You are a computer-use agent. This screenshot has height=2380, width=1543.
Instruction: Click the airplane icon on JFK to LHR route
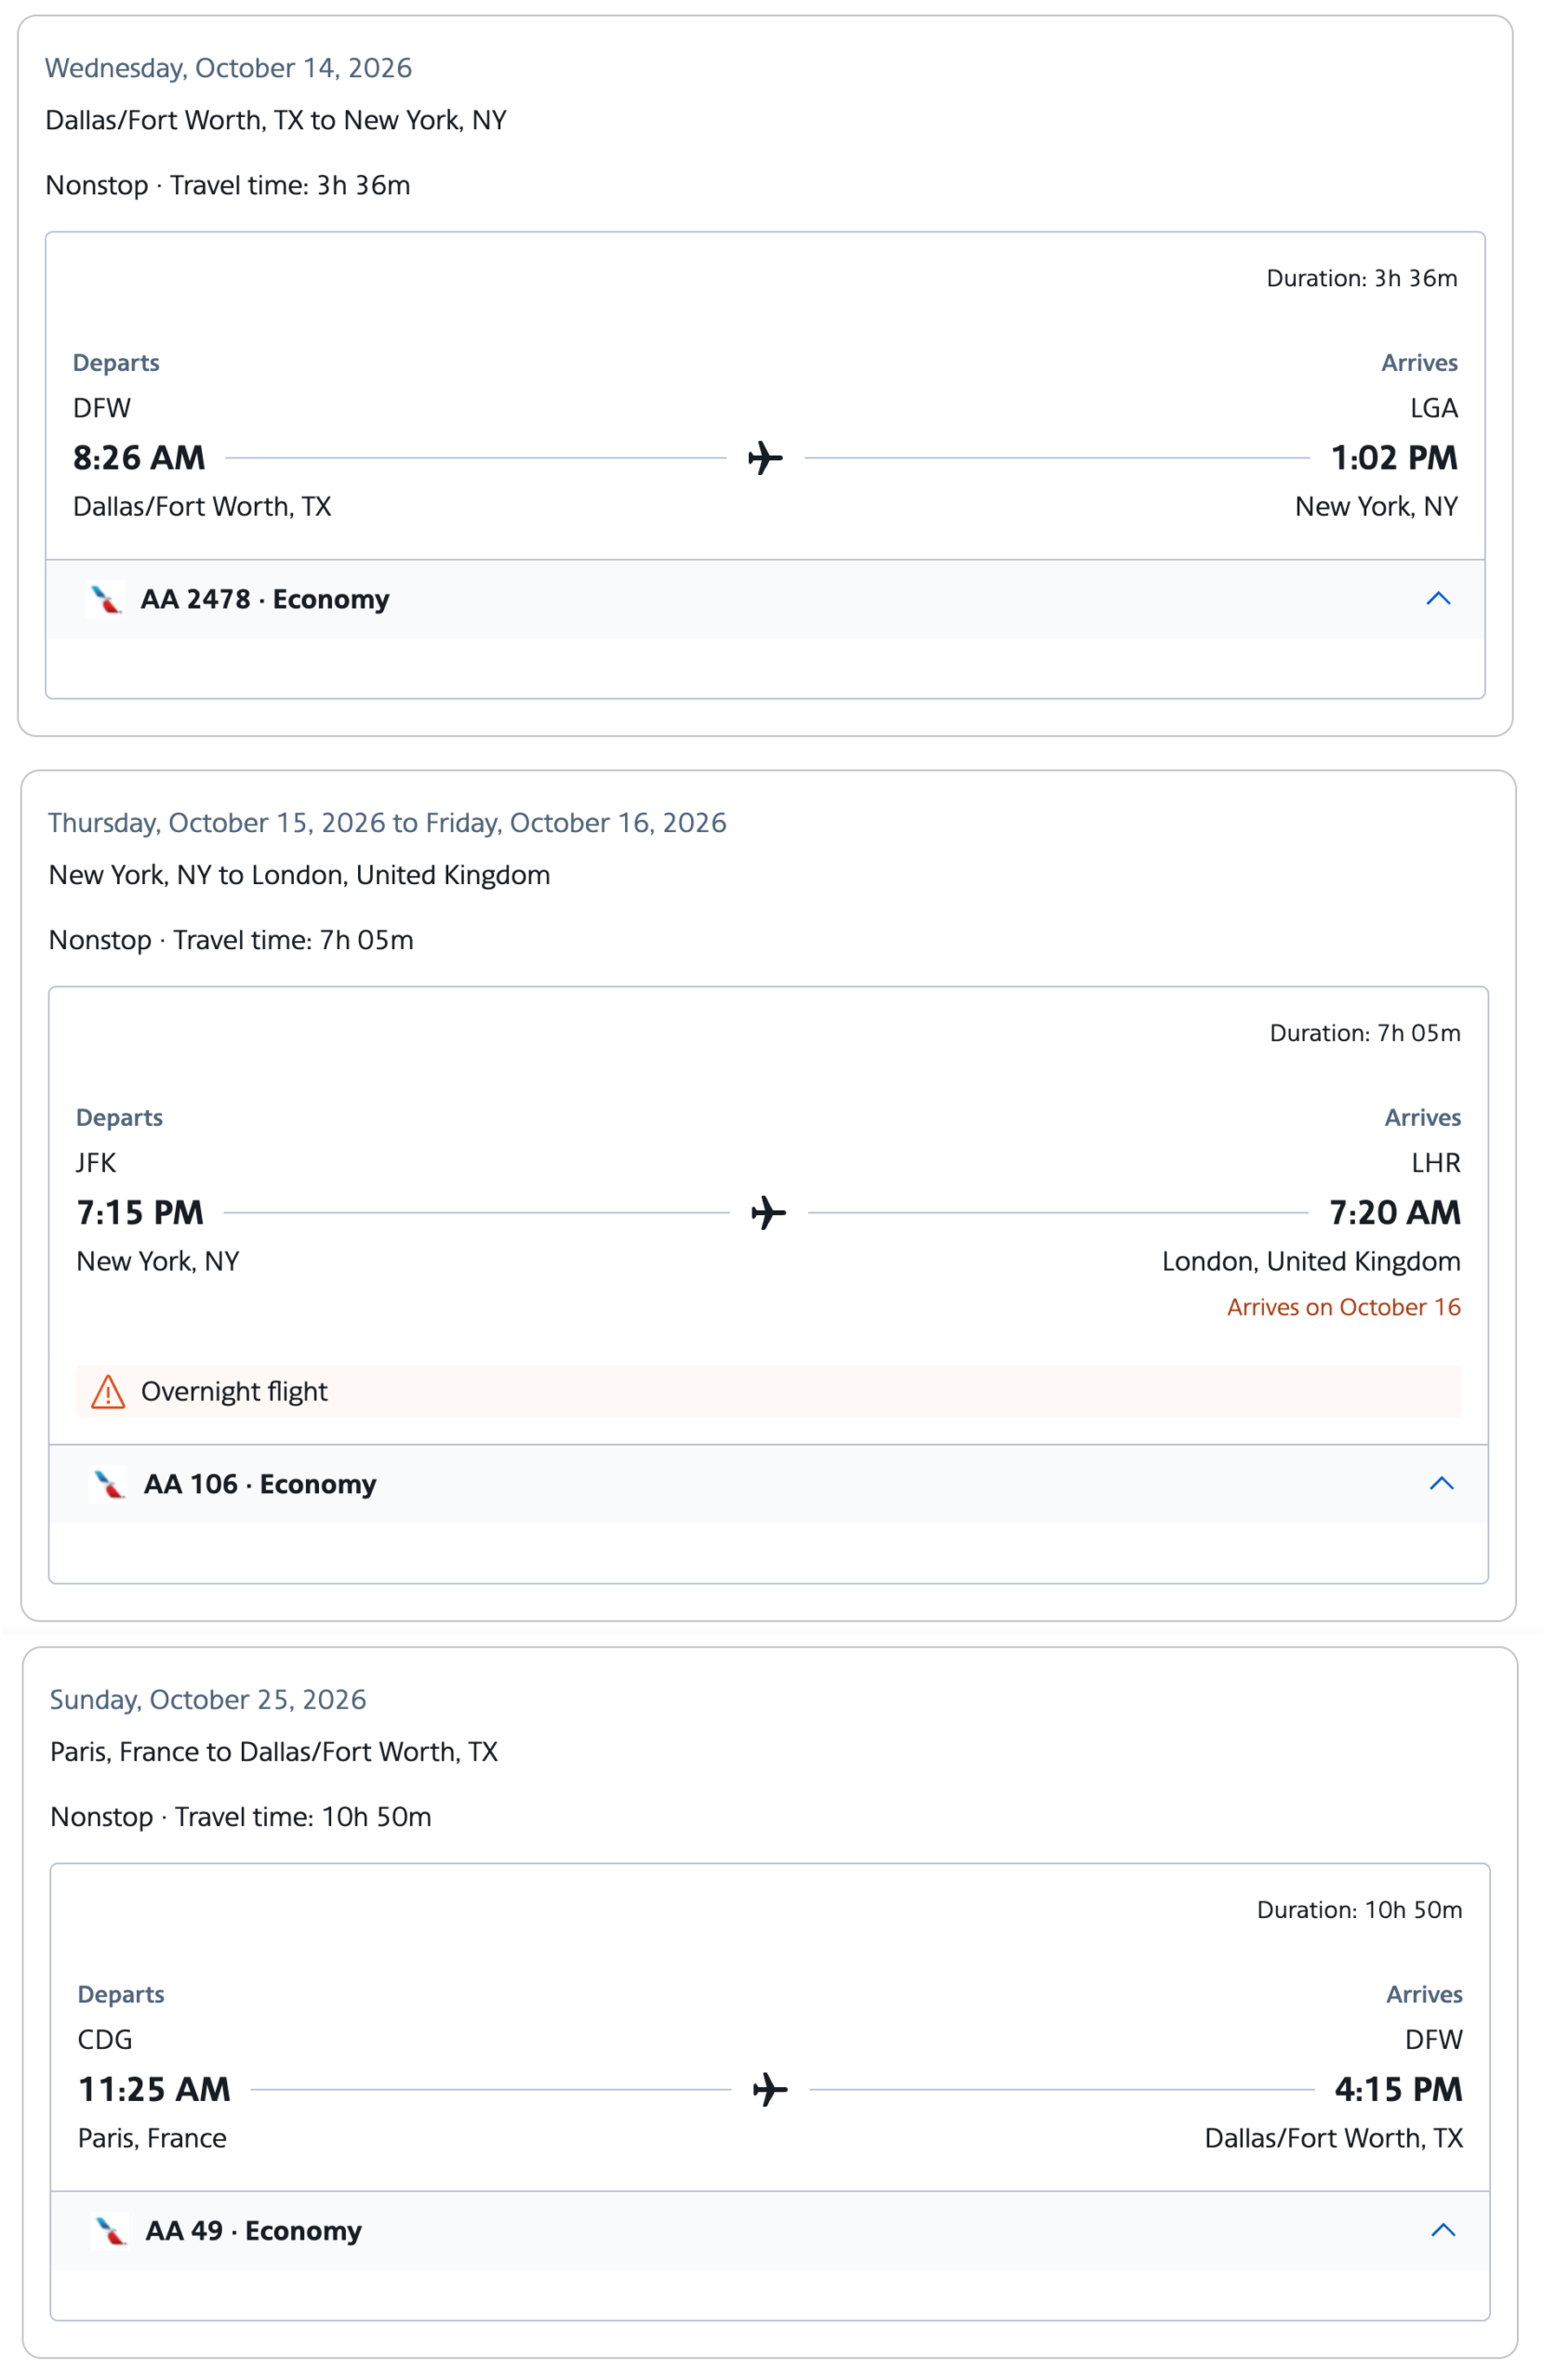coord(768,1213)
